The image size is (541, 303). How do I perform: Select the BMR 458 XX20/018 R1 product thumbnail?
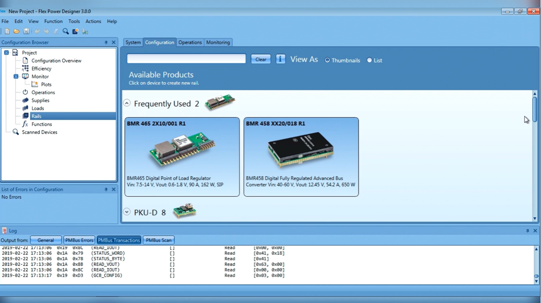[x=301, y=157]
